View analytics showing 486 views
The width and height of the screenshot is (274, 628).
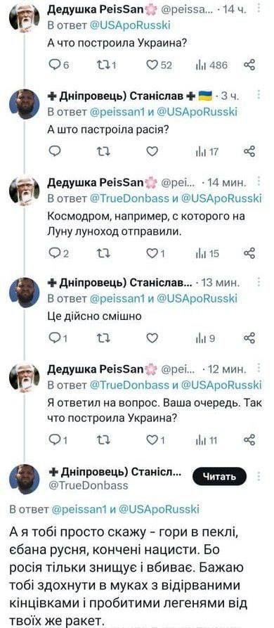(211, 65)
